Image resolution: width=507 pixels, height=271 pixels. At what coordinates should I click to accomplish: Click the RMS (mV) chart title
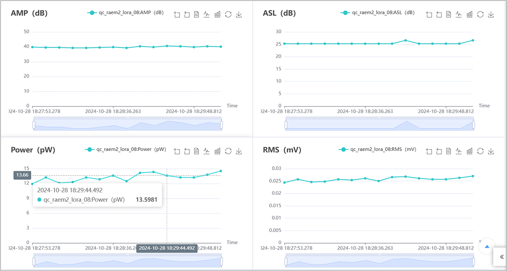(281, 150)
